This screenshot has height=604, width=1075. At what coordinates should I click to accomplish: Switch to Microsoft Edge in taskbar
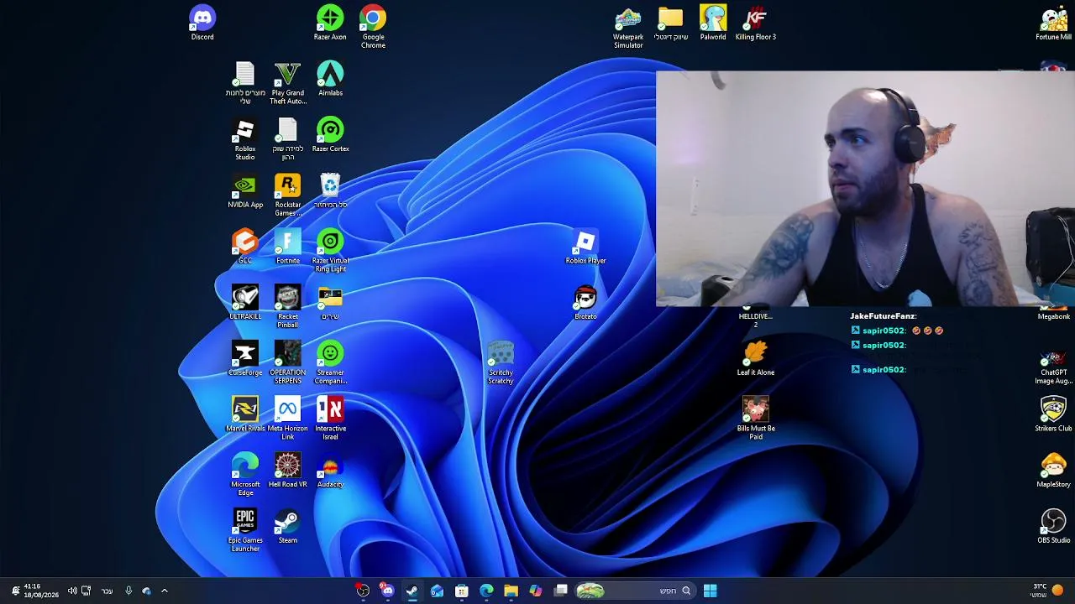pyautogui.click(x=486, y=591)
